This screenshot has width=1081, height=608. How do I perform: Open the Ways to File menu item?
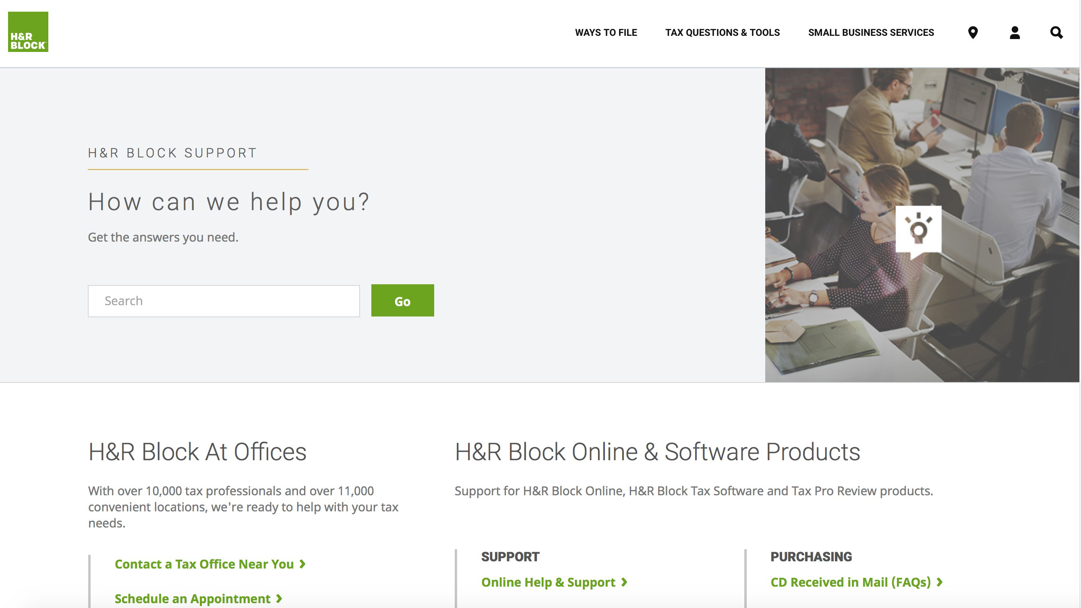click(607, 33)
